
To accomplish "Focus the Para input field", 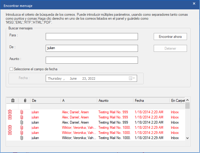I will click(92, 37).
